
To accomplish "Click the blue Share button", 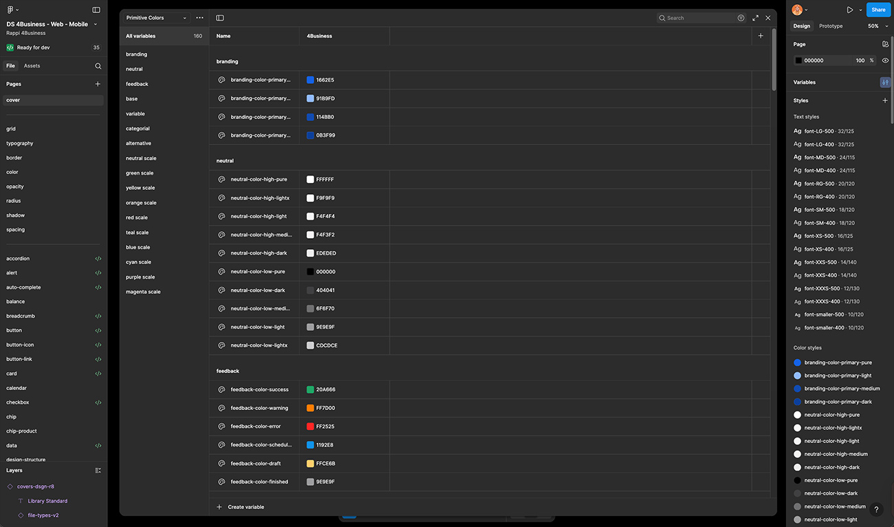I will pos(878,10).
